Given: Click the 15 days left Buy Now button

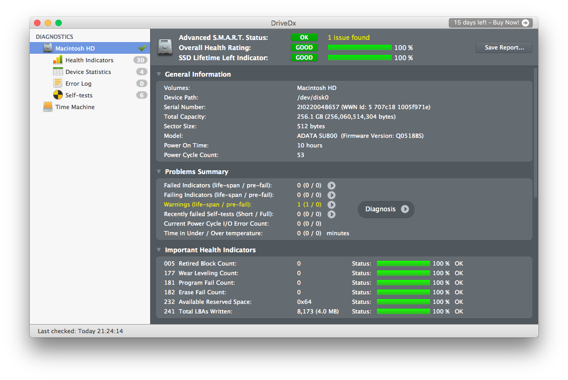Looking at the screenshot, I should (490, 23).
